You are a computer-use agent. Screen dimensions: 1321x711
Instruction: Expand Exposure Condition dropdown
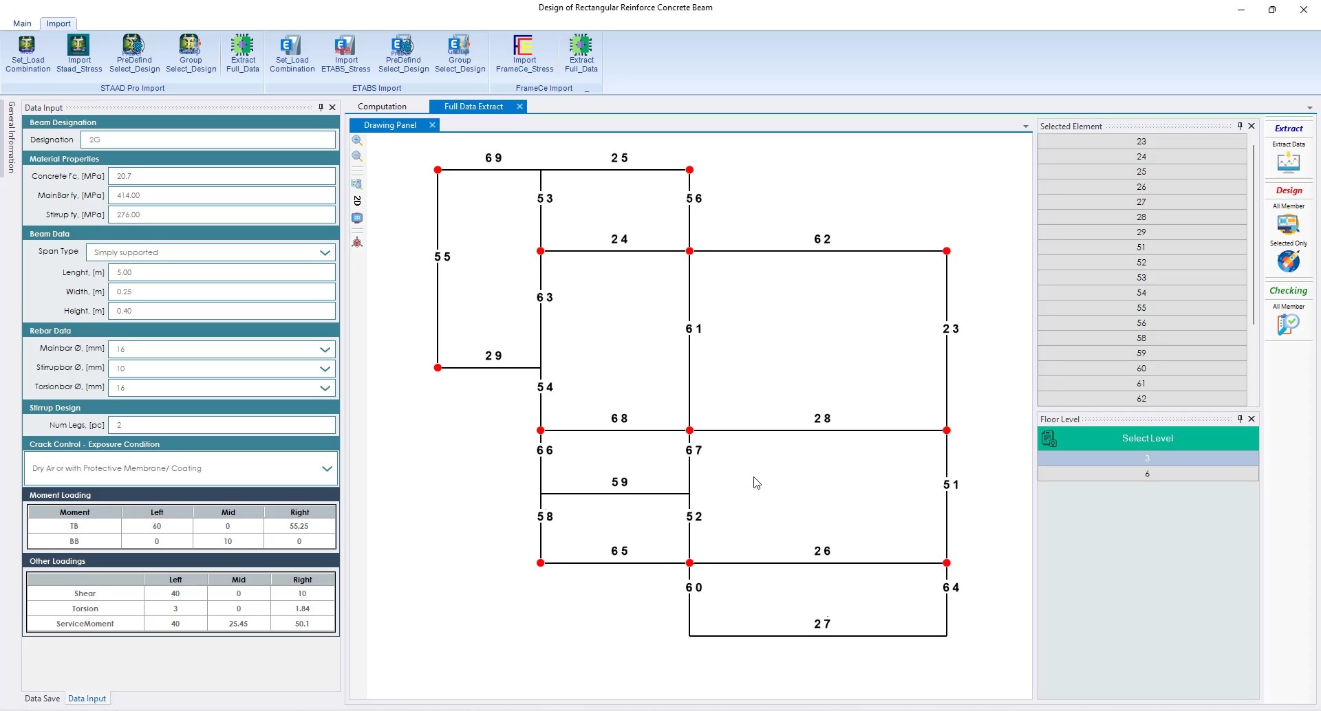pyautogui.click(x=327, y=468)
